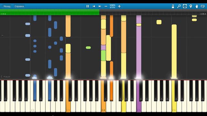The image size is (207, 116).
Task: Seek within the green played progress section
Action: point(49,12)
